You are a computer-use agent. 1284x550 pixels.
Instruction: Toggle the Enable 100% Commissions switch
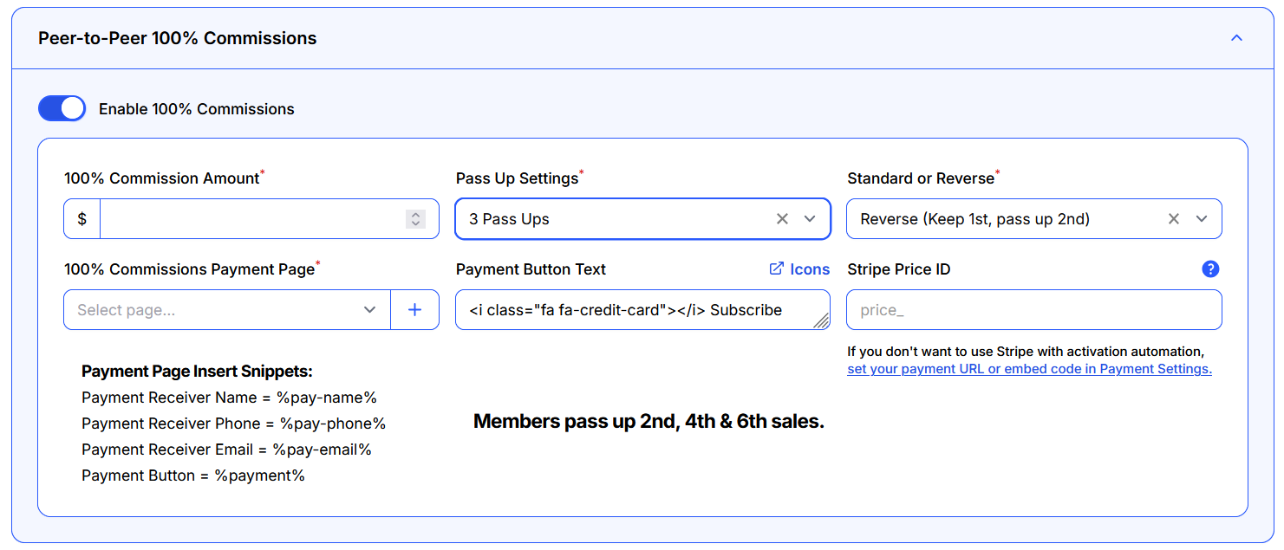click(62, 108)
